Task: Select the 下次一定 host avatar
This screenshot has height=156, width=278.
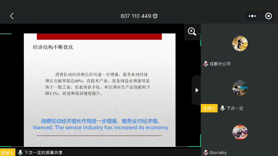Action: click(x=240, y=88)
